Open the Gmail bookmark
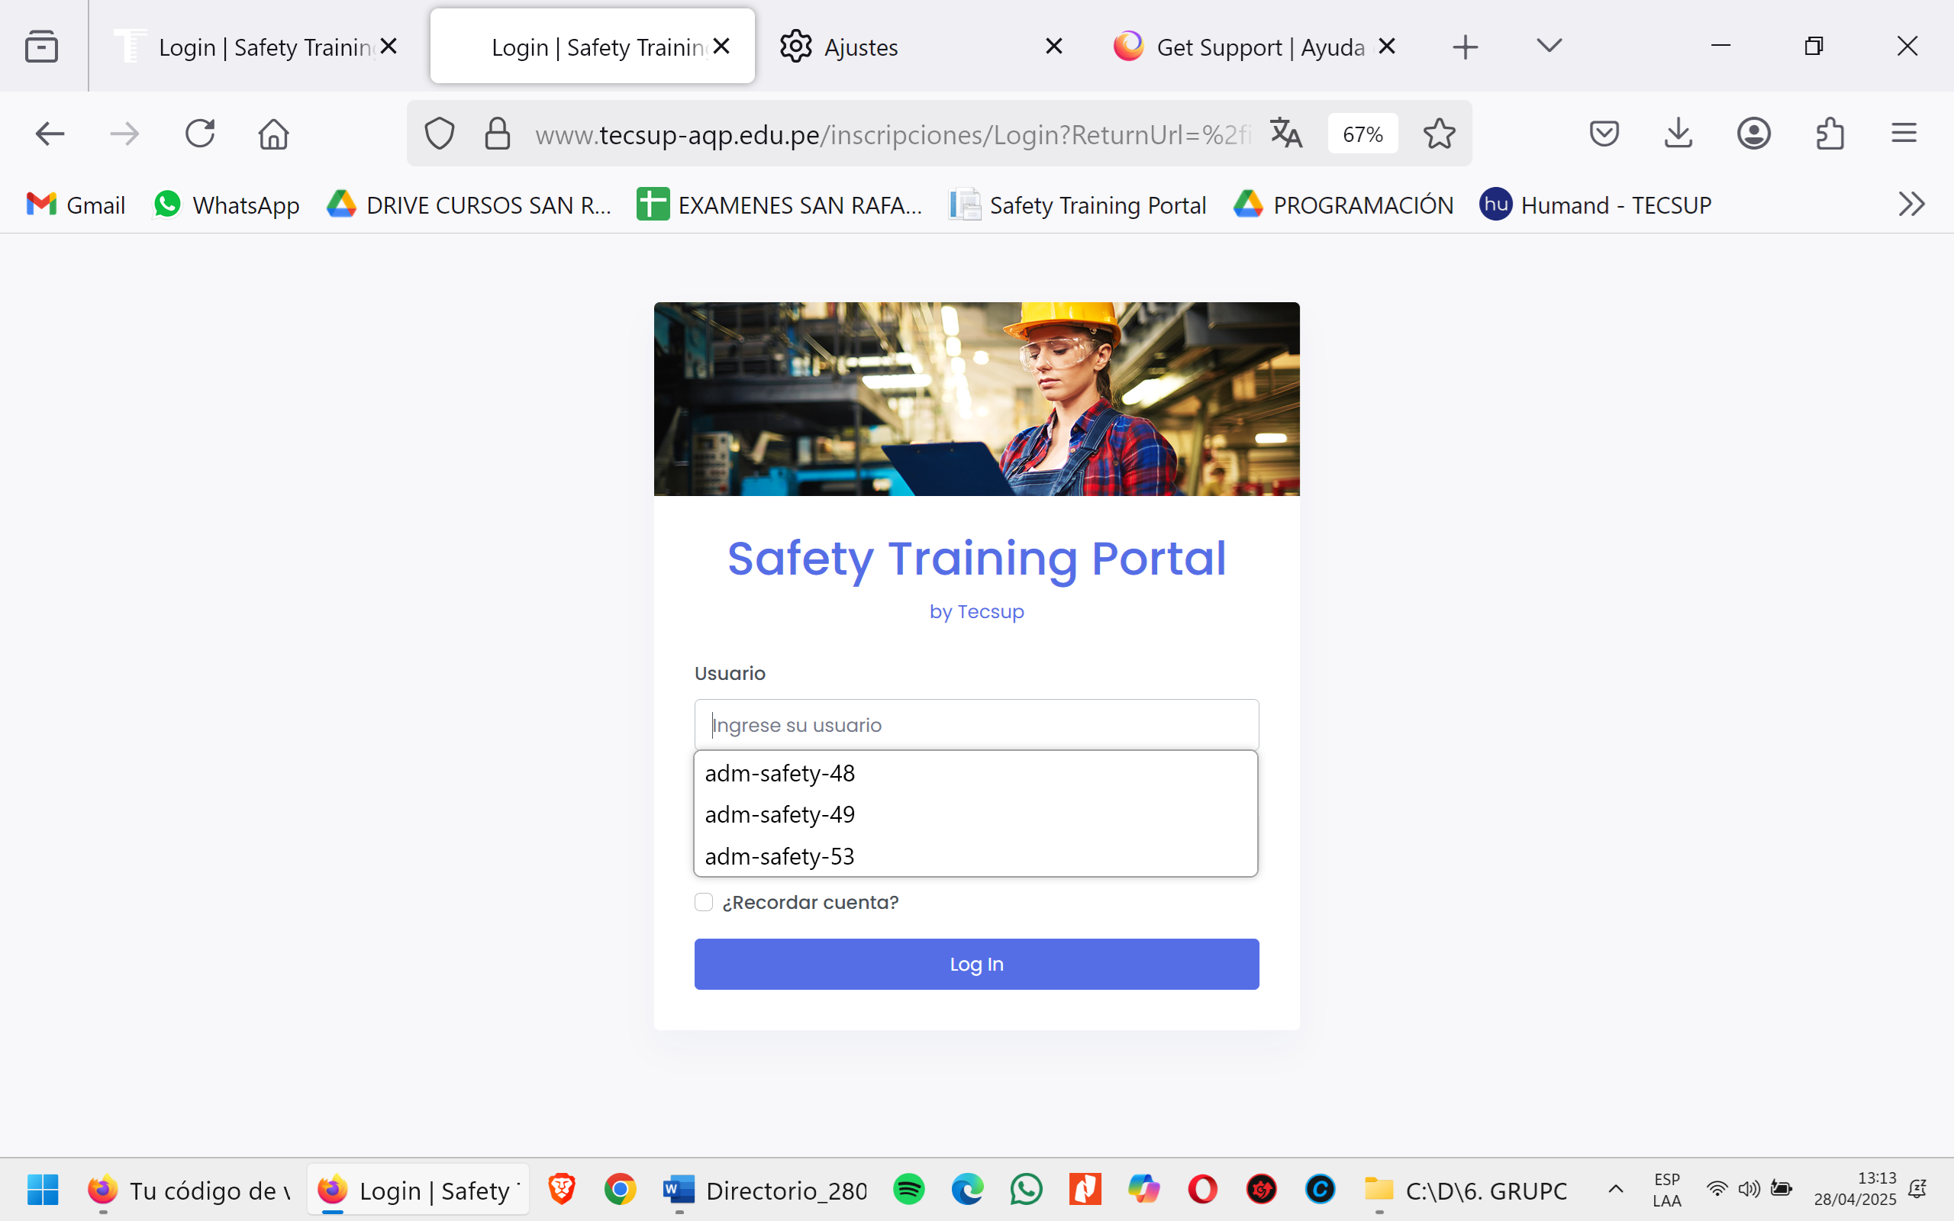Screen dimensions: 1954x1221 [x=76, y=205]
